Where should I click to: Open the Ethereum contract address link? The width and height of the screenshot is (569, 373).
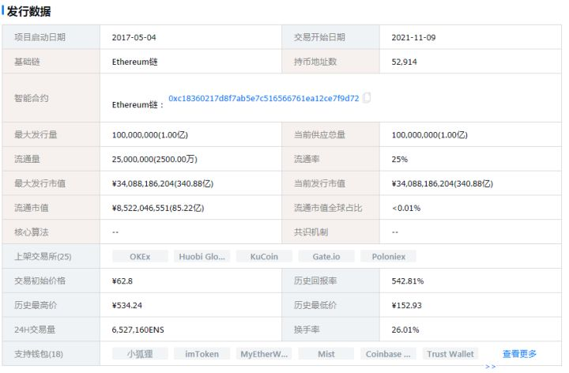pyautogui.click(x=263, y=98)
